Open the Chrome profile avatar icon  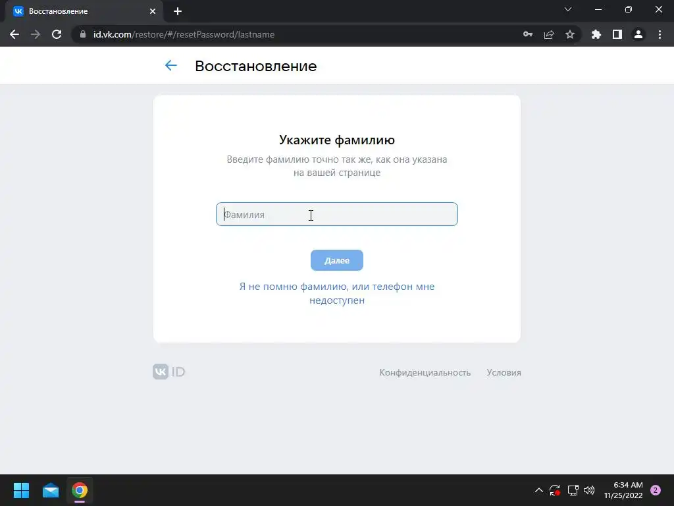point(638,34)
